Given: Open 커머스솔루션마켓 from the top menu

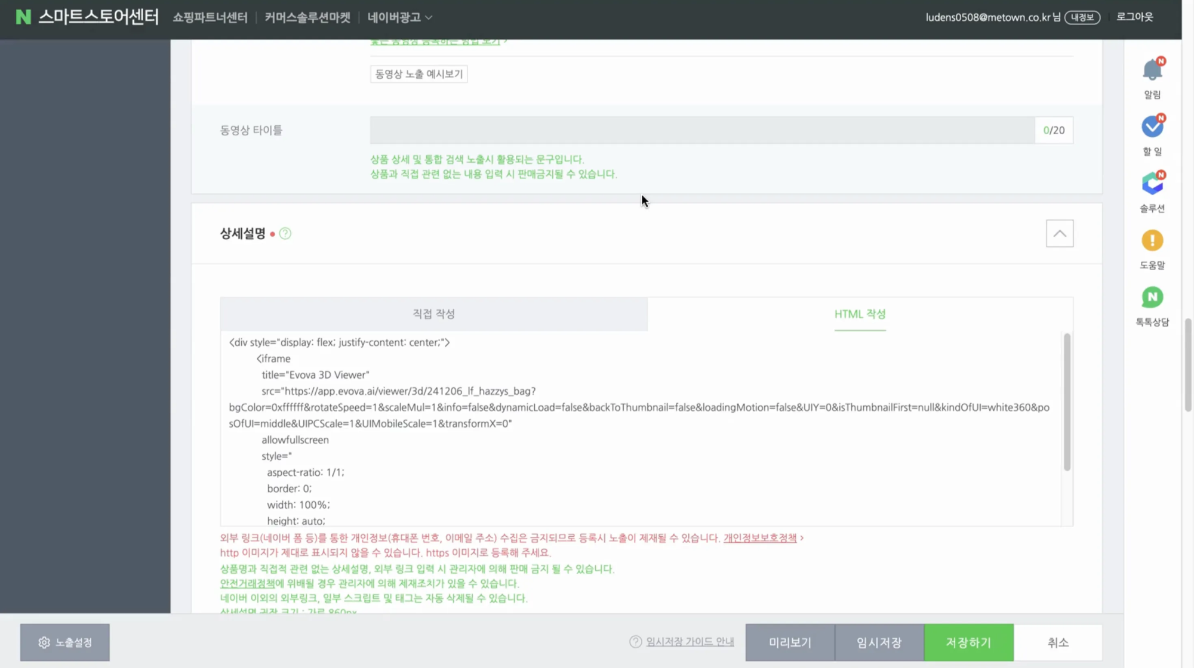Looking at the screenshot, I should 306,18.
